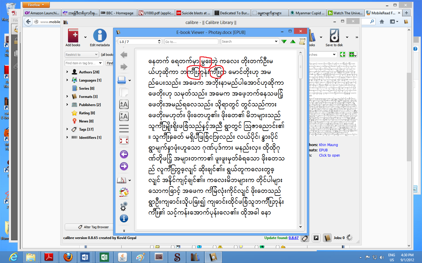Click the EPUB format link
This screenshot has width=422, height=263.
[x=323, y=150]
